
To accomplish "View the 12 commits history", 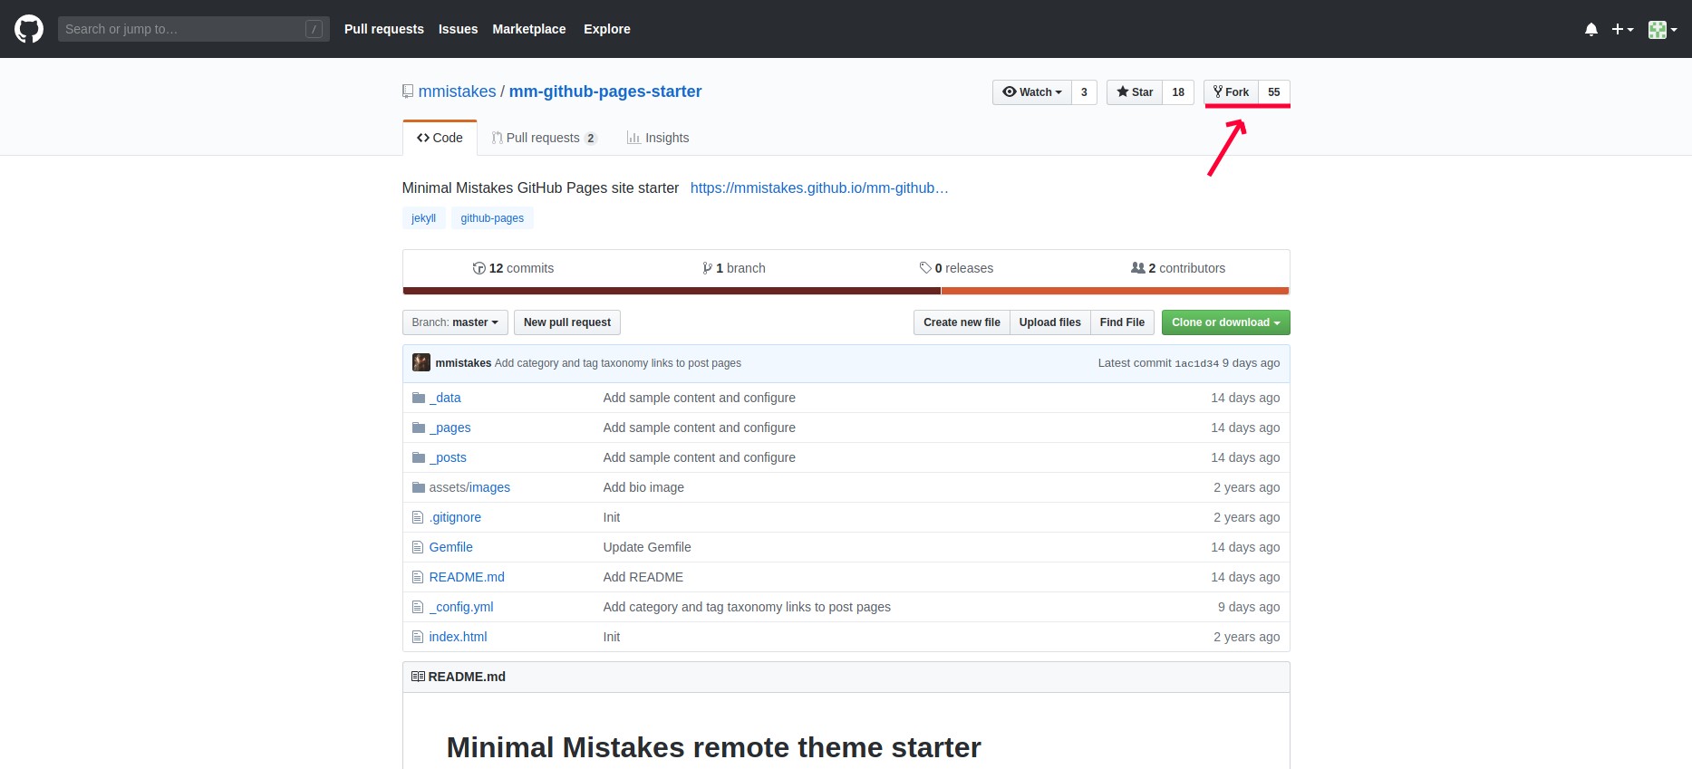I will point(513,268).
